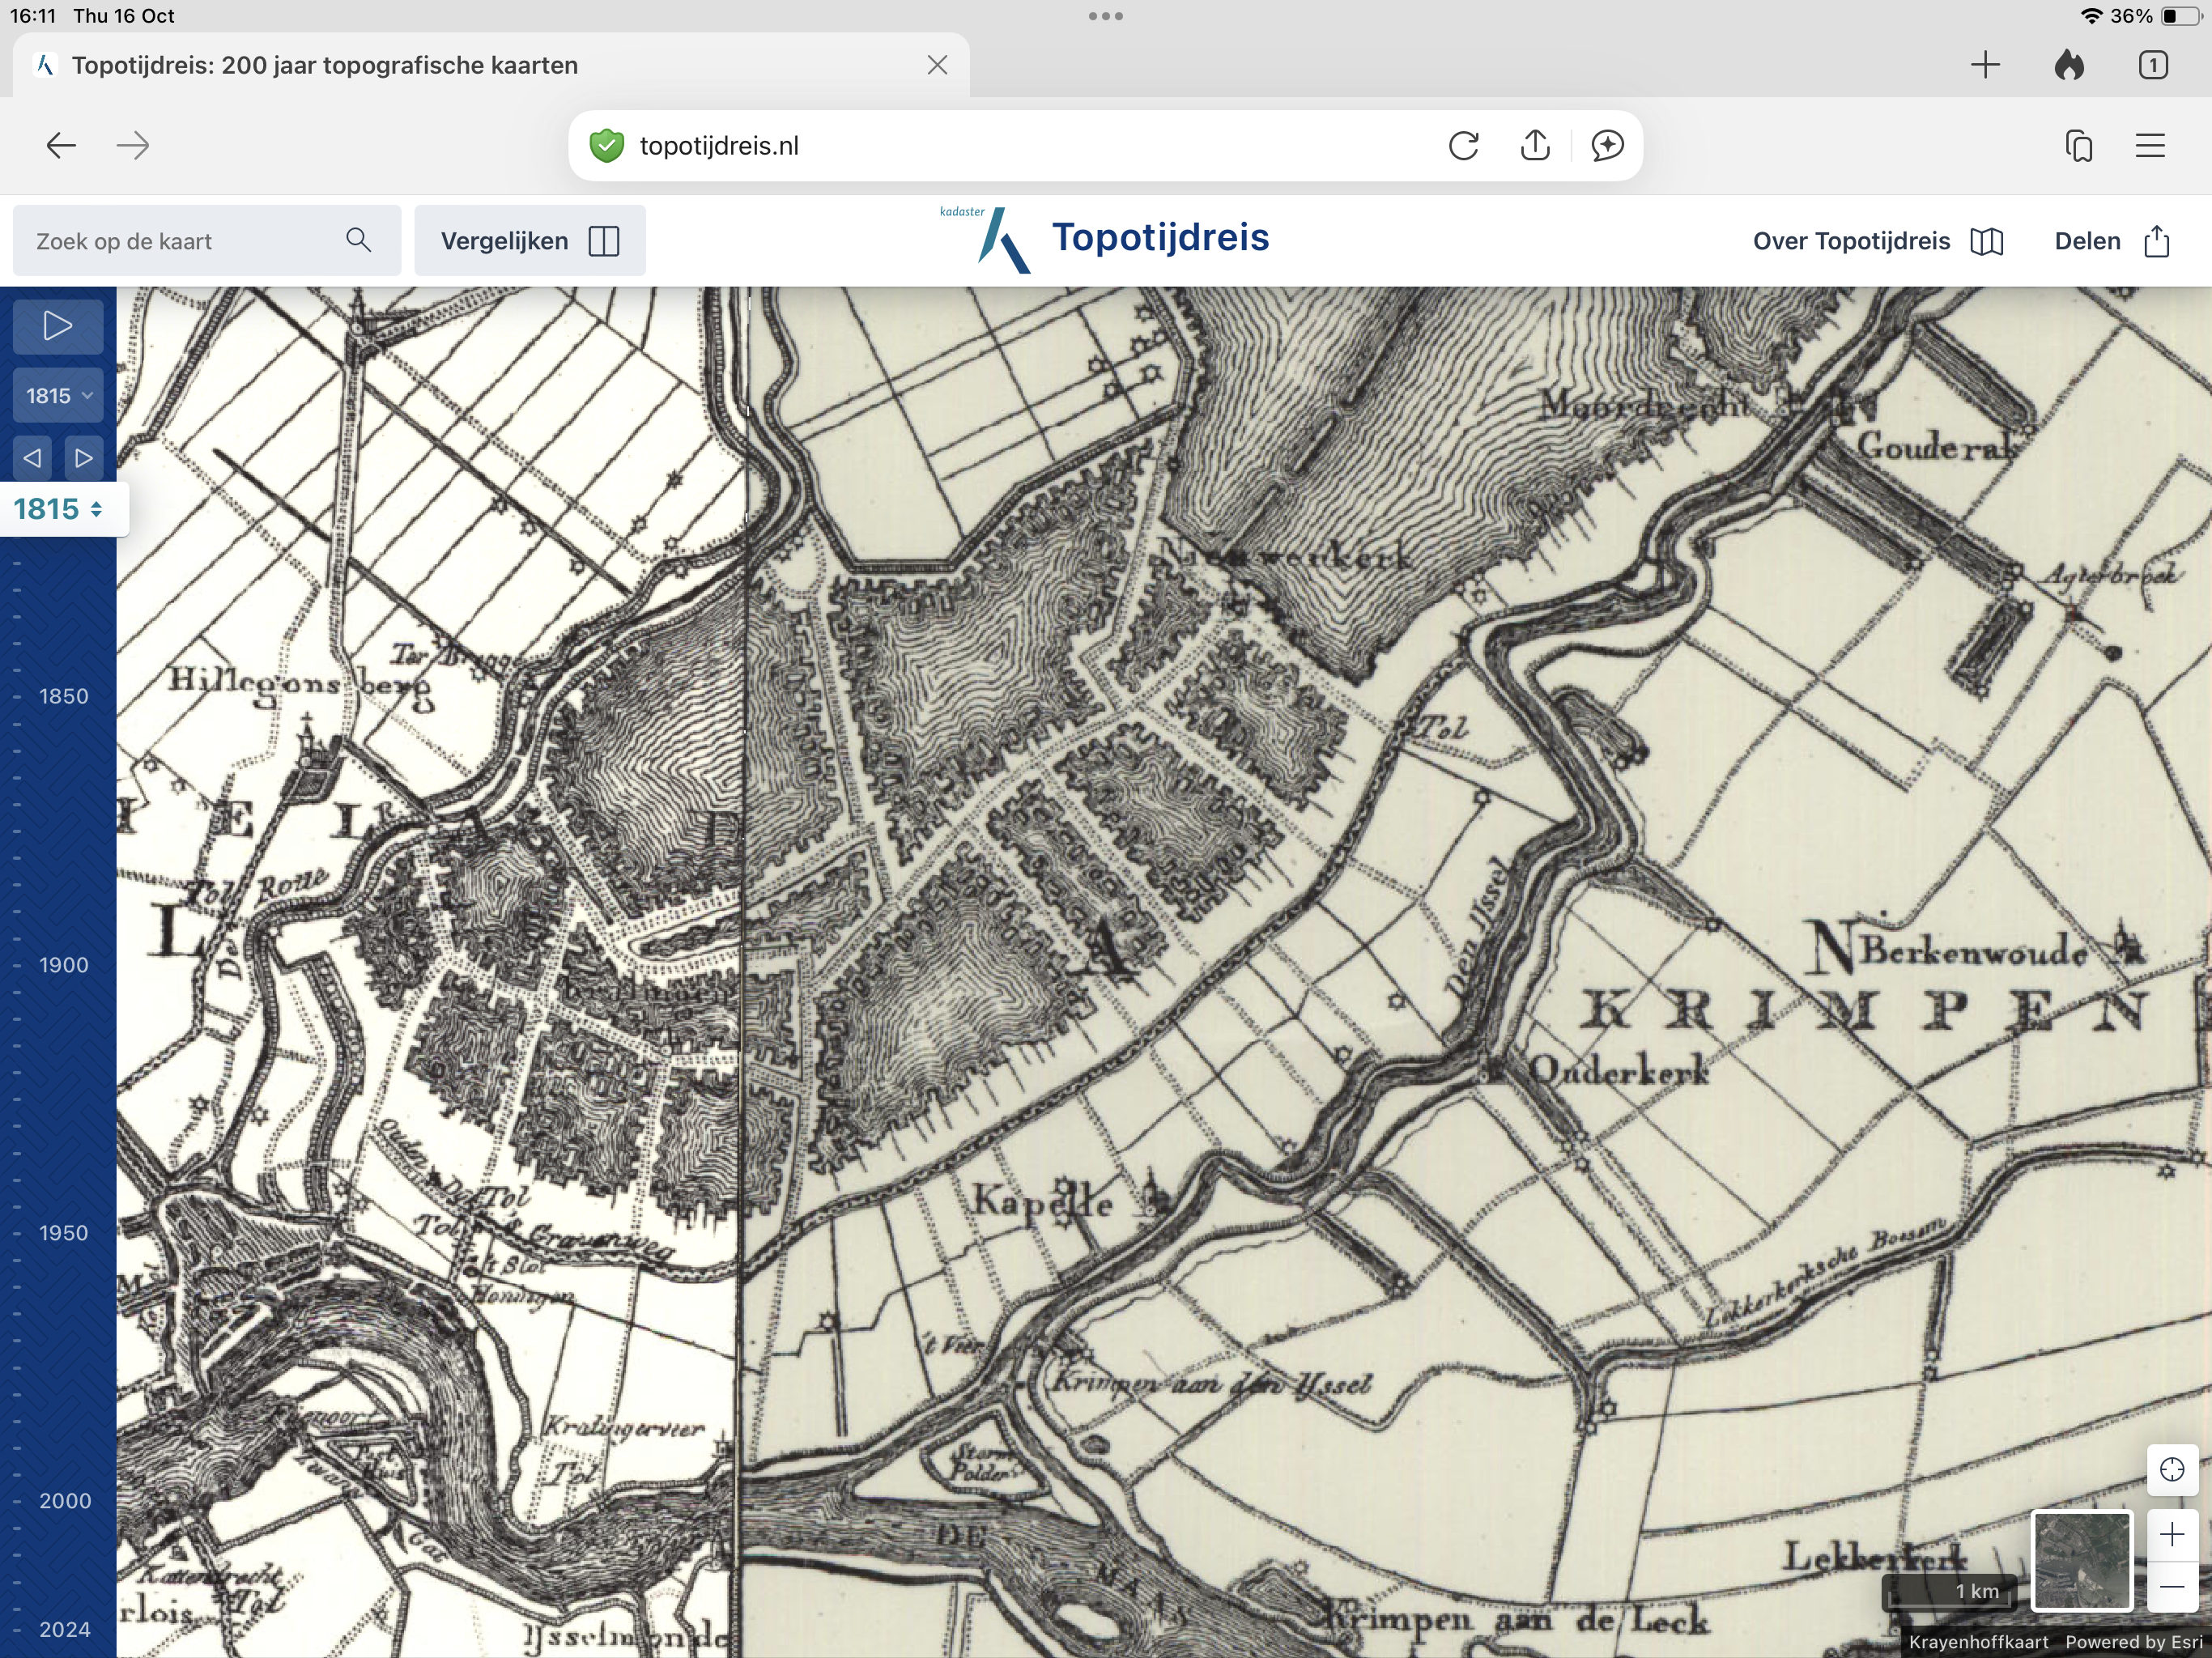The width and height of the screenshot is (2212, 1658).
Task: Click the 1815 year stepper on the timeline
Action: pos(58,509)
